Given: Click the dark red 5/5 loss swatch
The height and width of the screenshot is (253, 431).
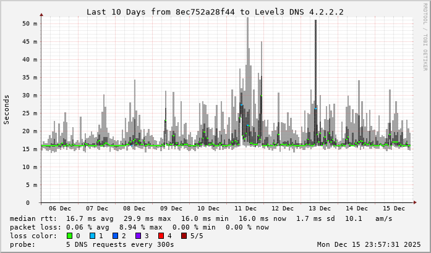Looking at the screenshot, I should 184,236.
